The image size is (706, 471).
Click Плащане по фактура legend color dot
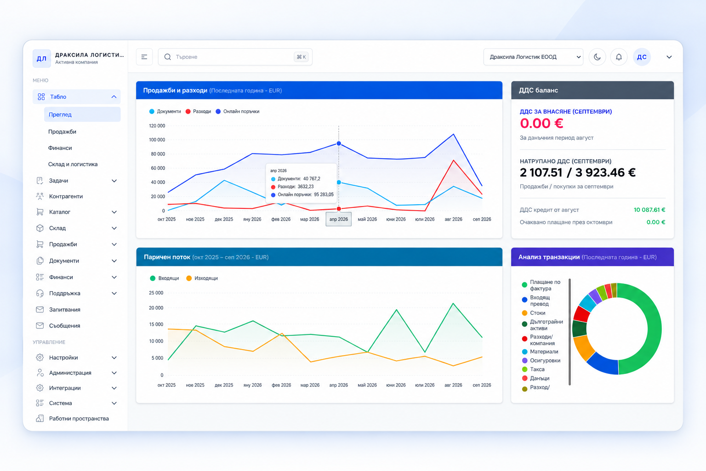point(524,285)
